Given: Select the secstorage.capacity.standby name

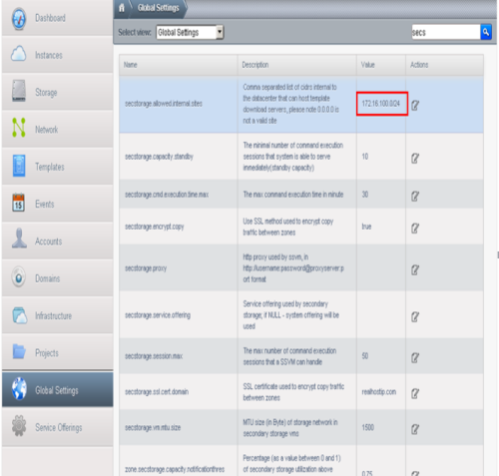Looking at the screenshot, I should [159, 157].
